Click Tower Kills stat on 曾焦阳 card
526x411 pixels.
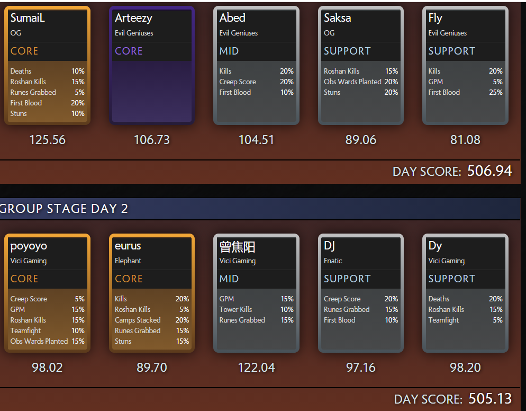(235, 309)
